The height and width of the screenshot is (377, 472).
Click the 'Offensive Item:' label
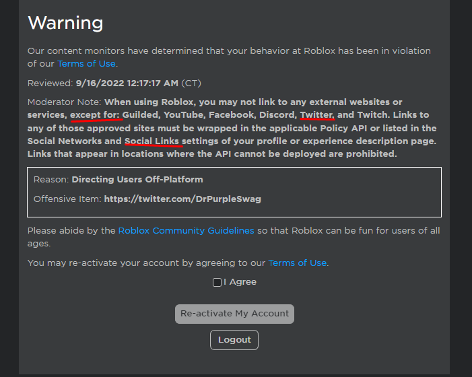point(67,199)
